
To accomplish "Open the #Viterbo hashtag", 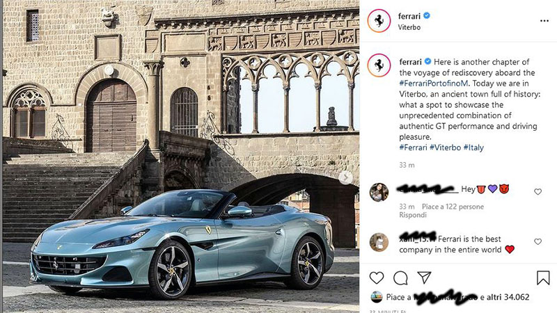I will pyautogui.click(x=445, y=147).
